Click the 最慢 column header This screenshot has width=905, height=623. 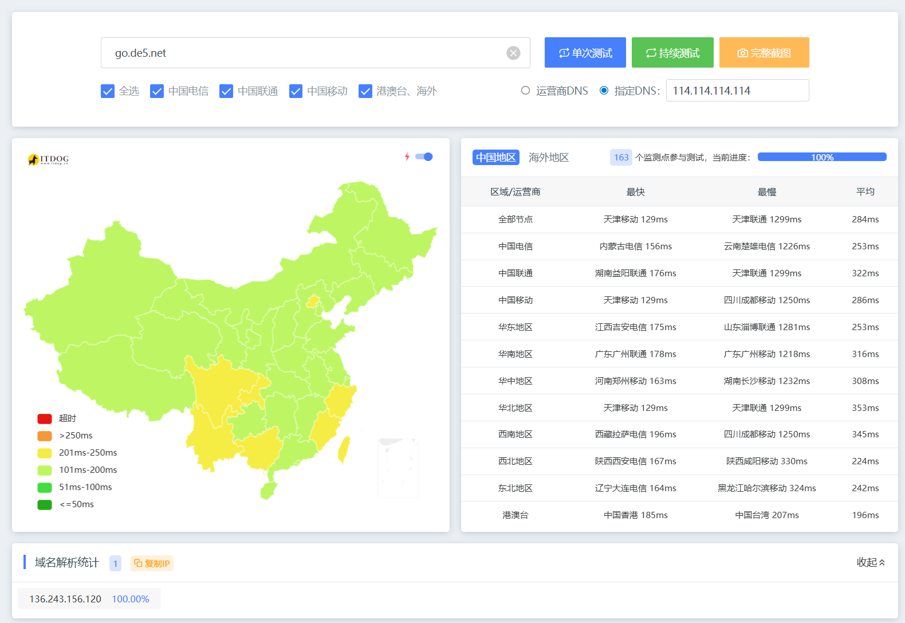pos(767,192)
